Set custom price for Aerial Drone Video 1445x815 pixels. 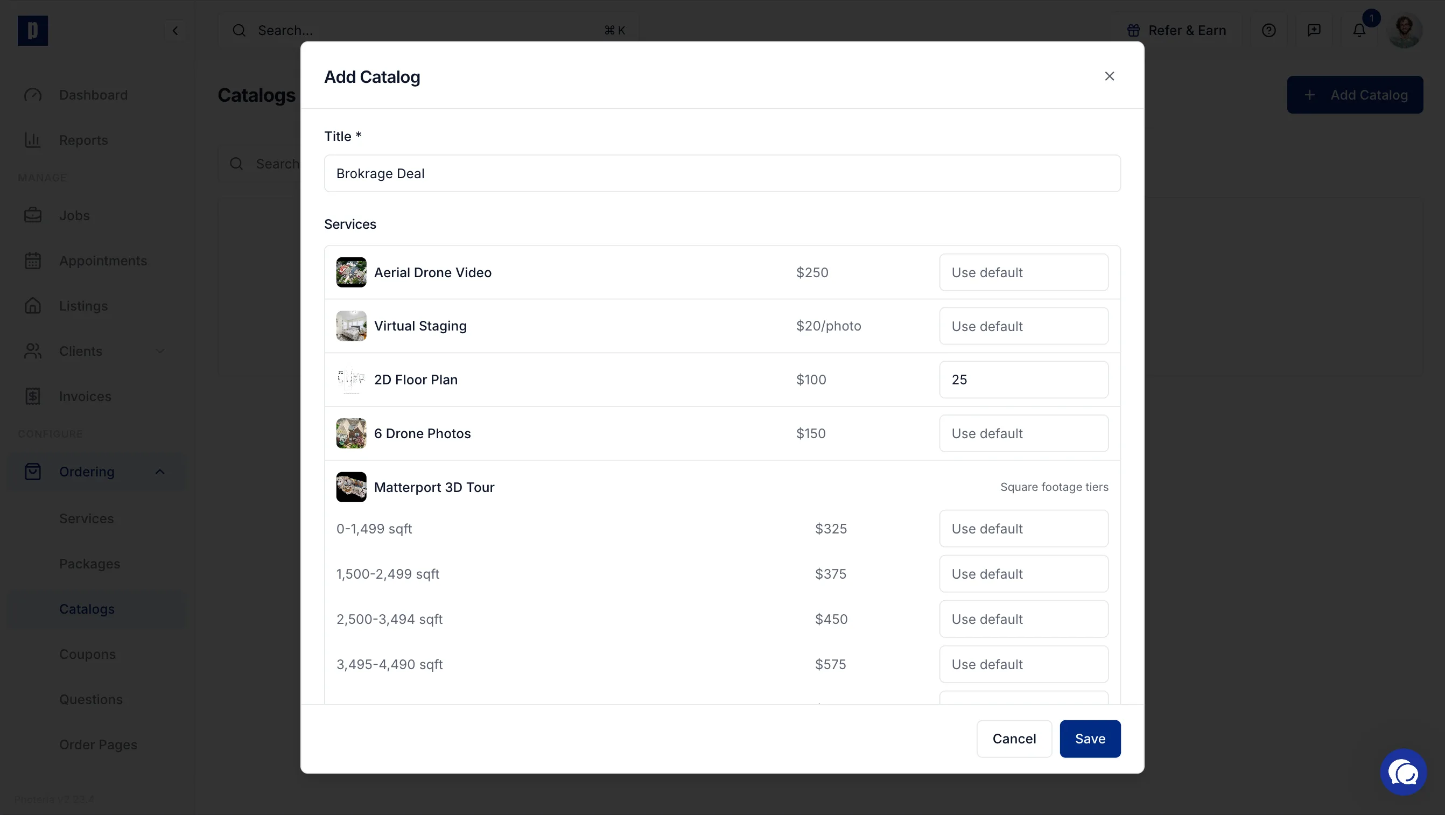[x=1023, y=272]
